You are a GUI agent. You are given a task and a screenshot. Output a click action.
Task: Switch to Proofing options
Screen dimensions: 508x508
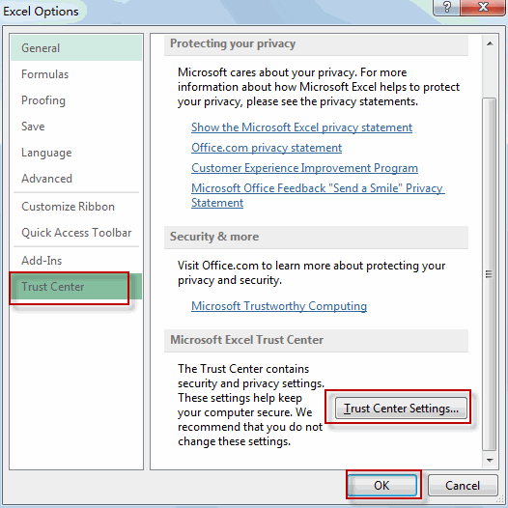[x=75, y=100]
